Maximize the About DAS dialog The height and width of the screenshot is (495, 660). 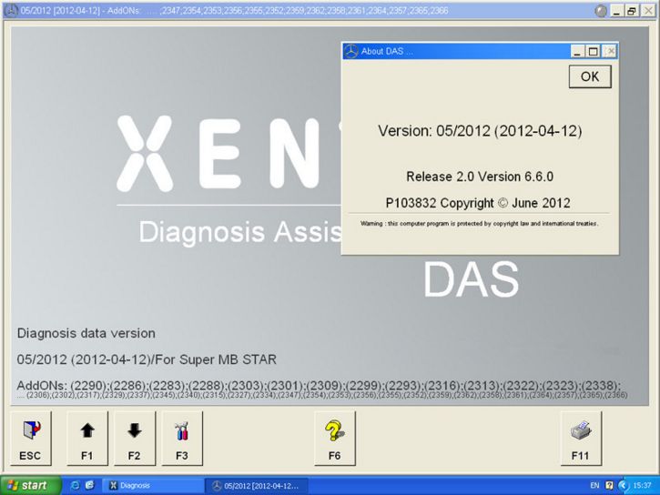tap(593, 51)
